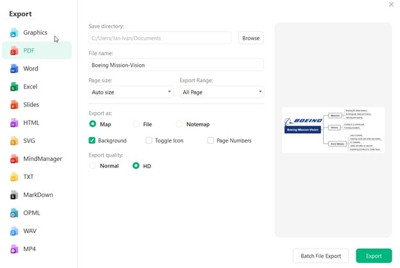Viewport: 400px width, 268px height.
Task: Click the red PDF file icon
Action: click(14, 51)
